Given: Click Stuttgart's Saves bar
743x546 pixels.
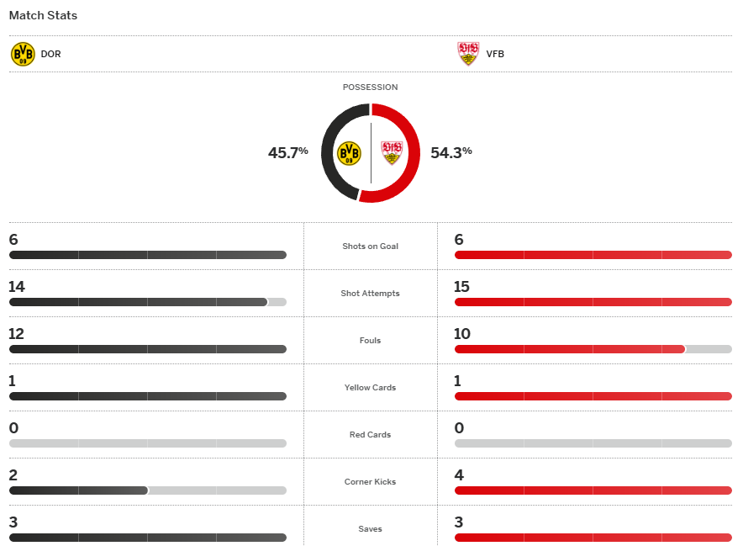Looking at the screenshot, I should [593, 538].
